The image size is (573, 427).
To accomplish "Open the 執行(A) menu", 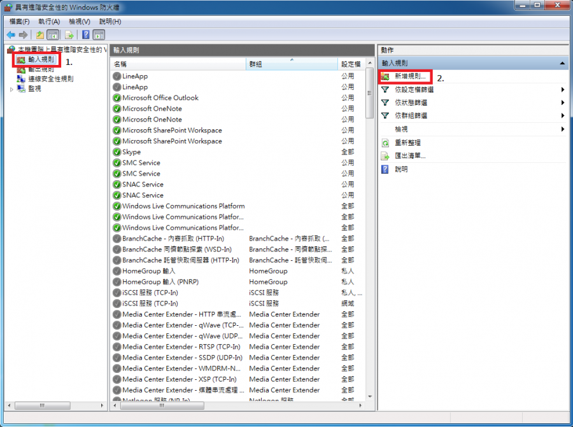I will coord(49,21).
